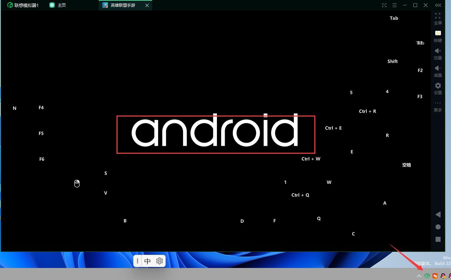The image size is (451, 280).
Task: Click the B key mapping label
Action: 125,221
